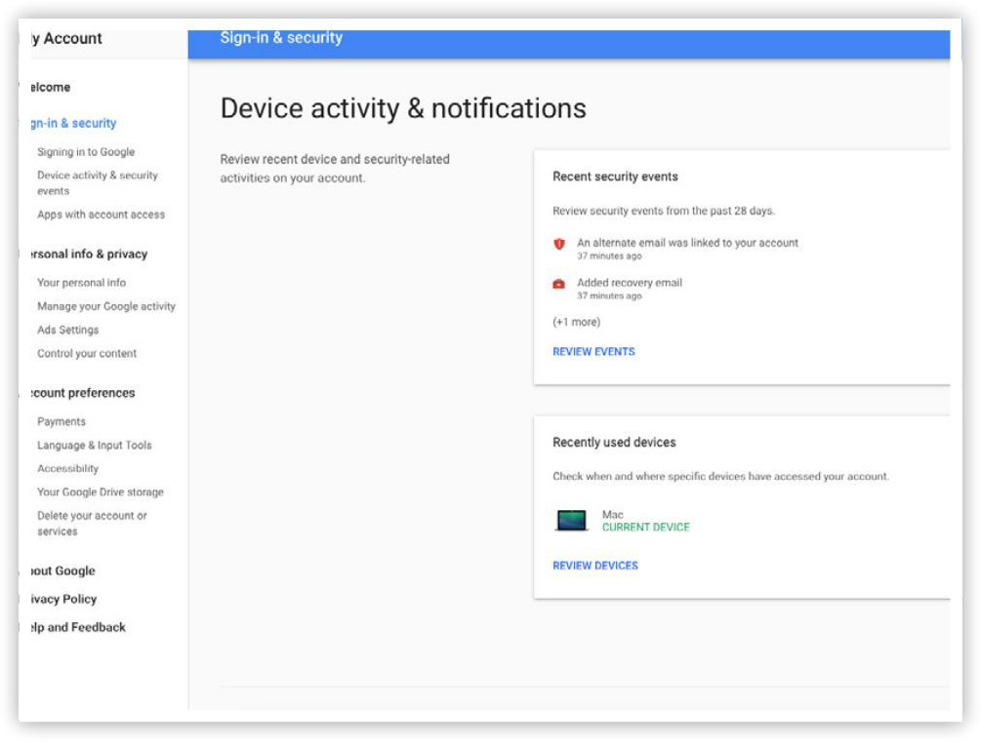The width and height of the screenshot is (981, 746).
Task: Click the red shield alert icon
Action: 559,244
